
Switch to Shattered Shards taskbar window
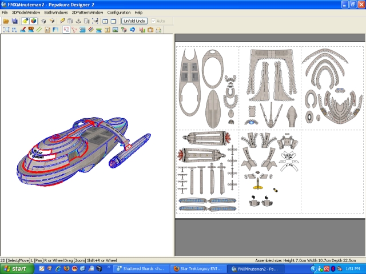[x=141, y=269]
